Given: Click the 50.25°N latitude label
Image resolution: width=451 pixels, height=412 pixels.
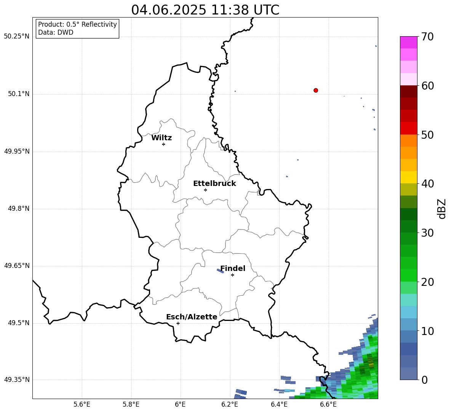Looking at the screenshot, I should click(17, 37).
